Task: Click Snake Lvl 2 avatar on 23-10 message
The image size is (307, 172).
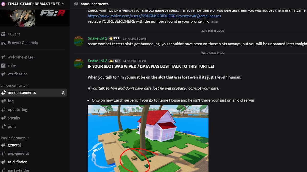Action: [79, 41]
